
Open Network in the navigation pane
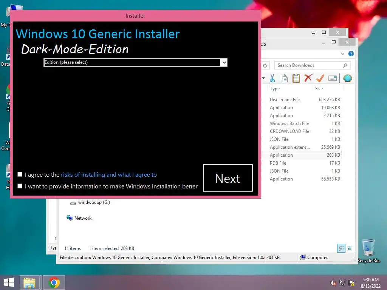pyautogui.click(x=79, y=218)
